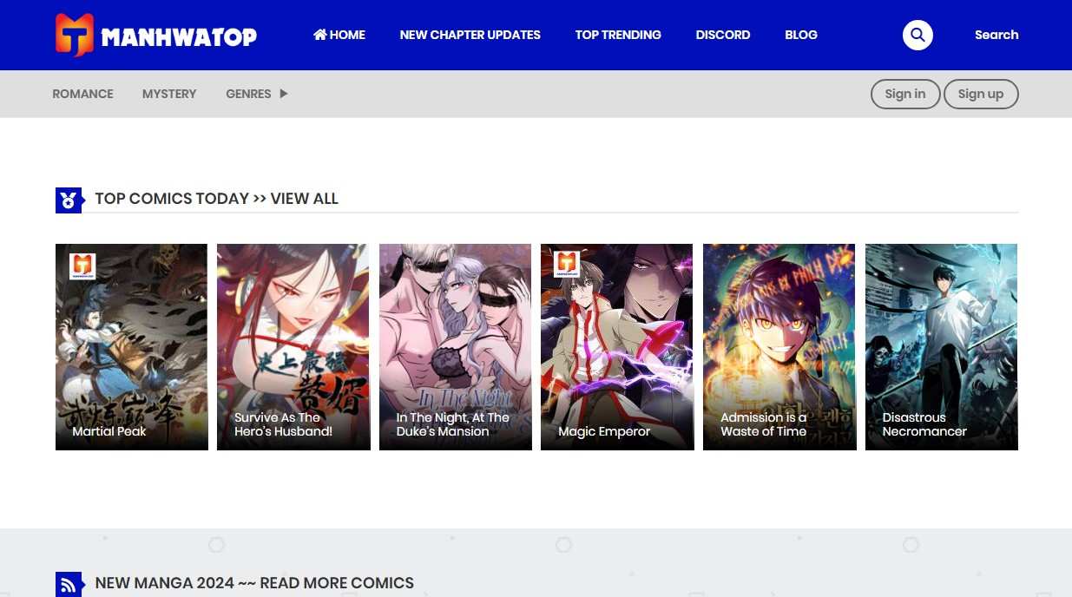The height and width of the screenshot is (597, 1072).
Task: Expand the Genres arrow
Action: (283, 94)
